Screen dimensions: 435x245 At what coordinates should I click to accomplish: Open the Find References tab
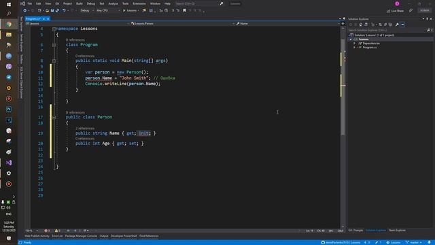tap(149, 236)
